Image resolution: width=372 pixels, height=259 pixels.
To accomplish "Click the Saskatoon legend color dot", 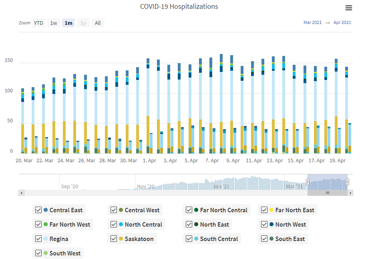I will (x=121, y=239).
